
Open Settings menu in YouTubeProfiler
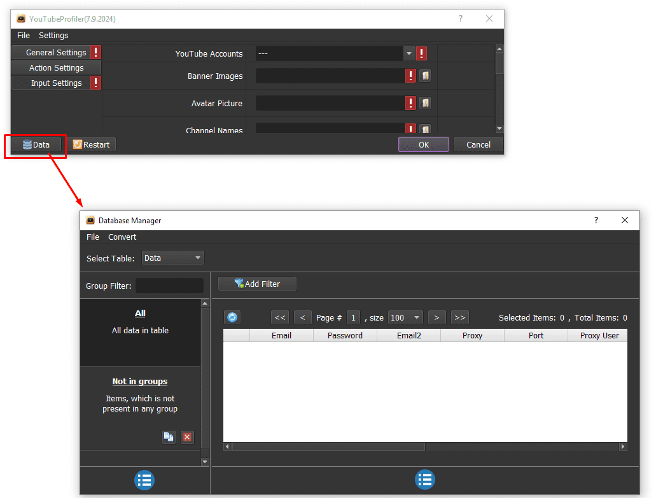(x=53, y=36)
